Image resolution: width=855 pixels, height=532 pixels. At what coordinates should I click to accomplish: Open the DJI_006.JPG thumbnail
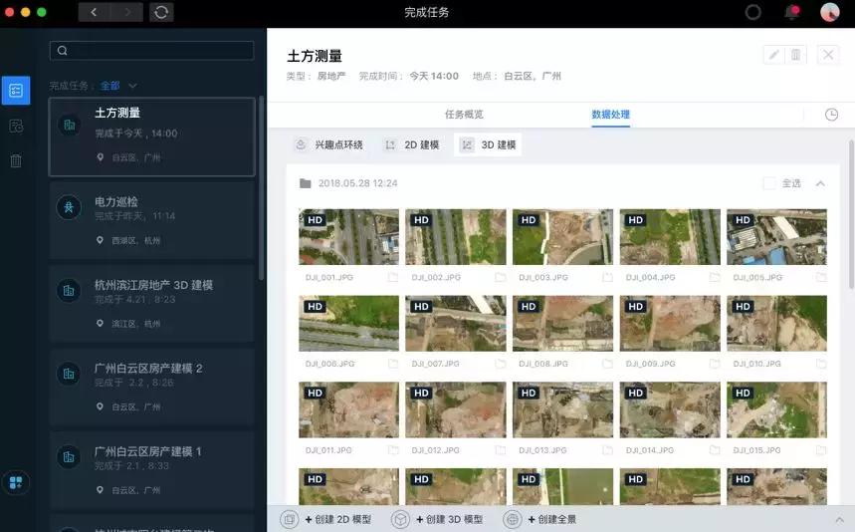click(348, 323)
